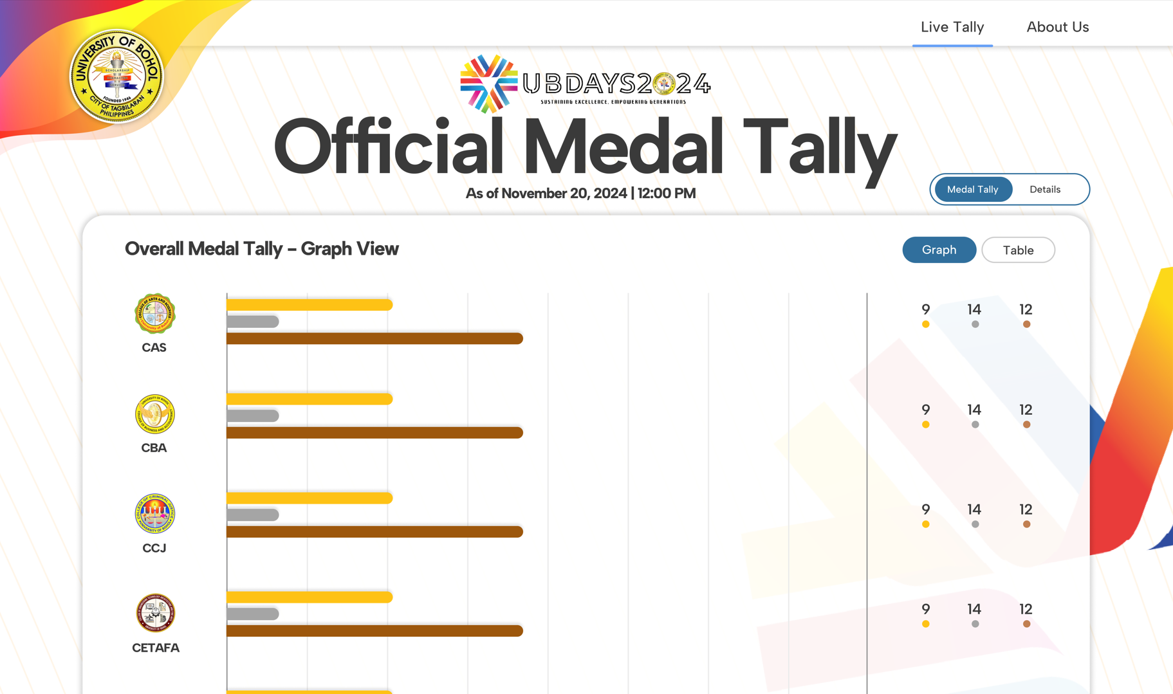Click the bronze medal dot for CBA
The image size is (1173, 694).
point(1026,425)
